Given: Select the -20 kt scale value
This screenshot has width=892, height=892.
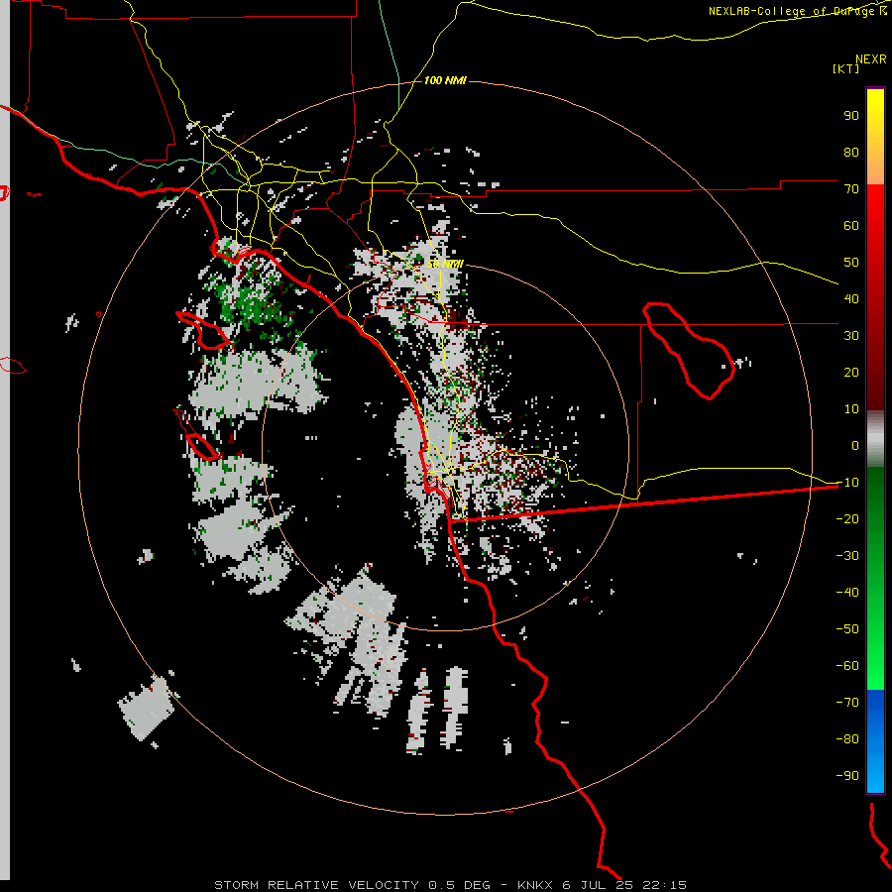Looking at the screenshot, I should click(847, 519).
